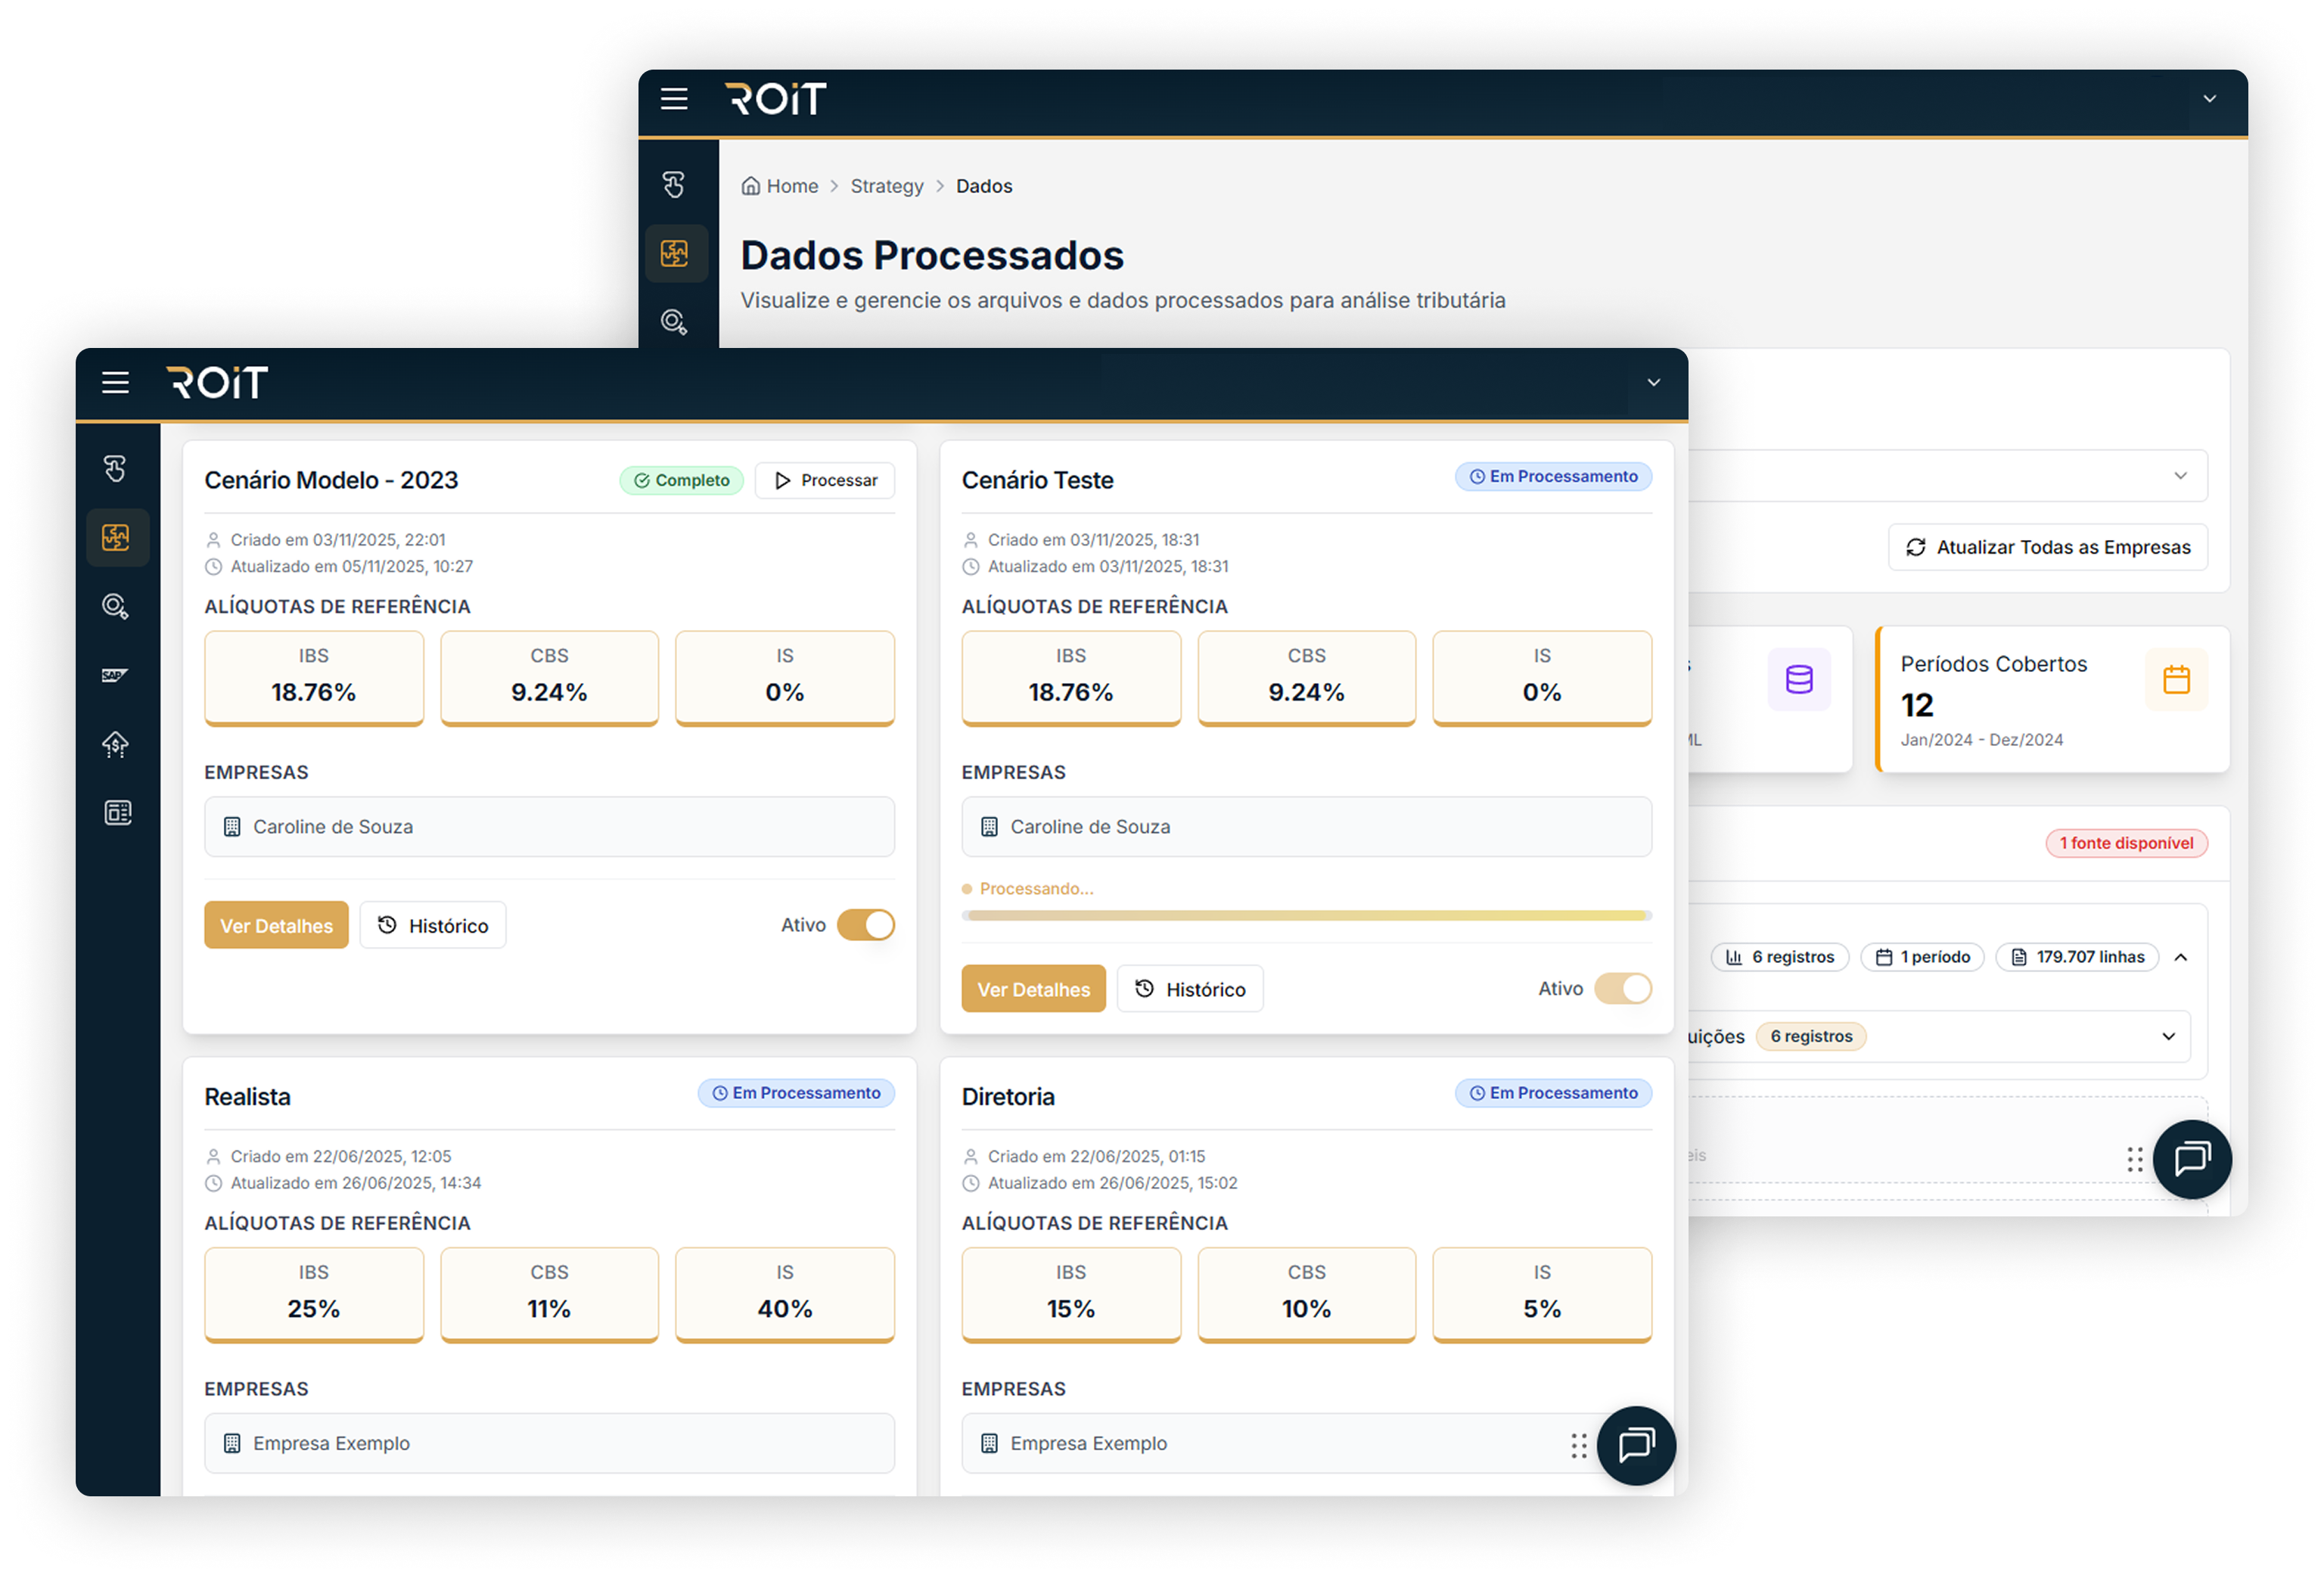Image resolution: width=2324 pixels, height=1578 pixels.
Task: Open the company selector dropdown above Atualizar
Action: [x=2180, y=476]
